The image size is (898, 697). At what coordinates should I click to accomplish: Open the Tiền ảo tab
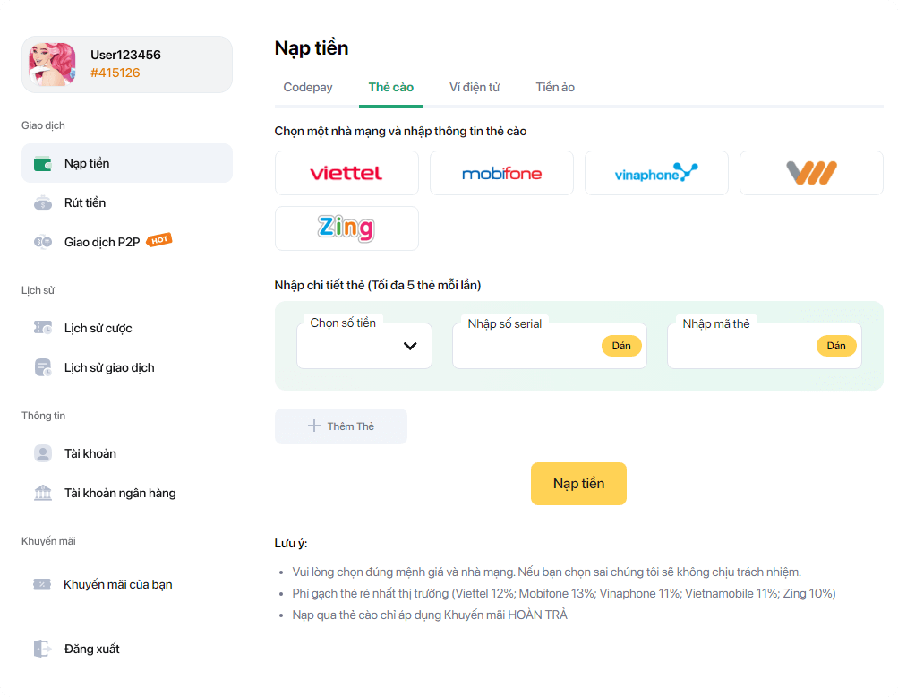pos(555,87)
